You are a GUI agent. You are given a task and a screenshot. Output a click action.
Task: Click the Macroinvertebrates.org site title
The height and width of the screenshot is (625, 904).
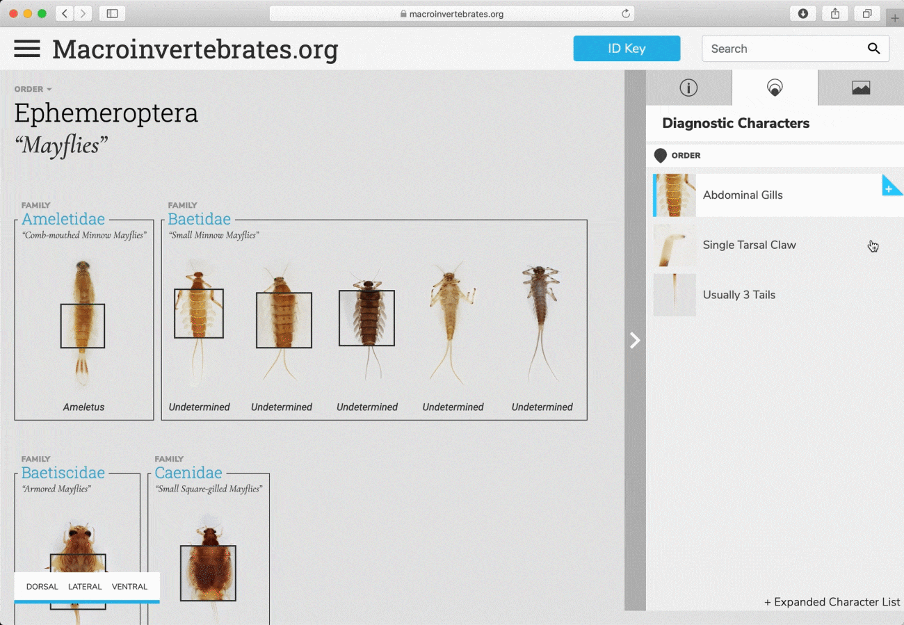tap(195, 49)
